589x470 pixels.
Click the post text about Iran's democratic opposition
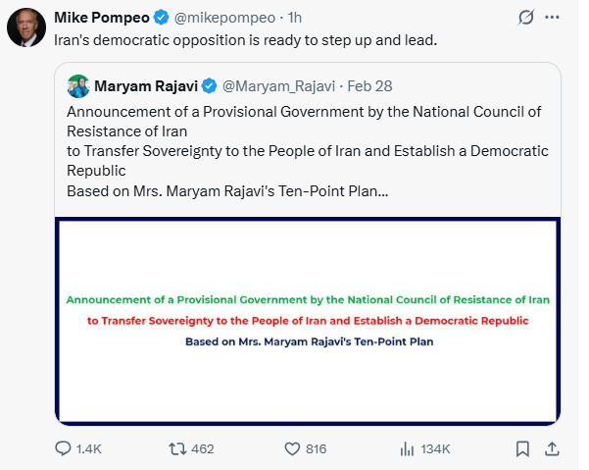point(247,39)
